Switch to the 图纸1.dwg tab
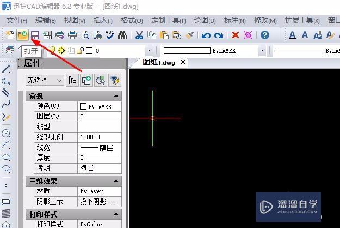The height and width of the screenshot is (228, 340). pyautogui.click(x=159, y=63)
